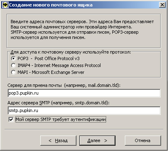This screenshot has height=151, width=168.
Task: Click the 'Post Office Protocol v3' label text
Action: point(57,58)
